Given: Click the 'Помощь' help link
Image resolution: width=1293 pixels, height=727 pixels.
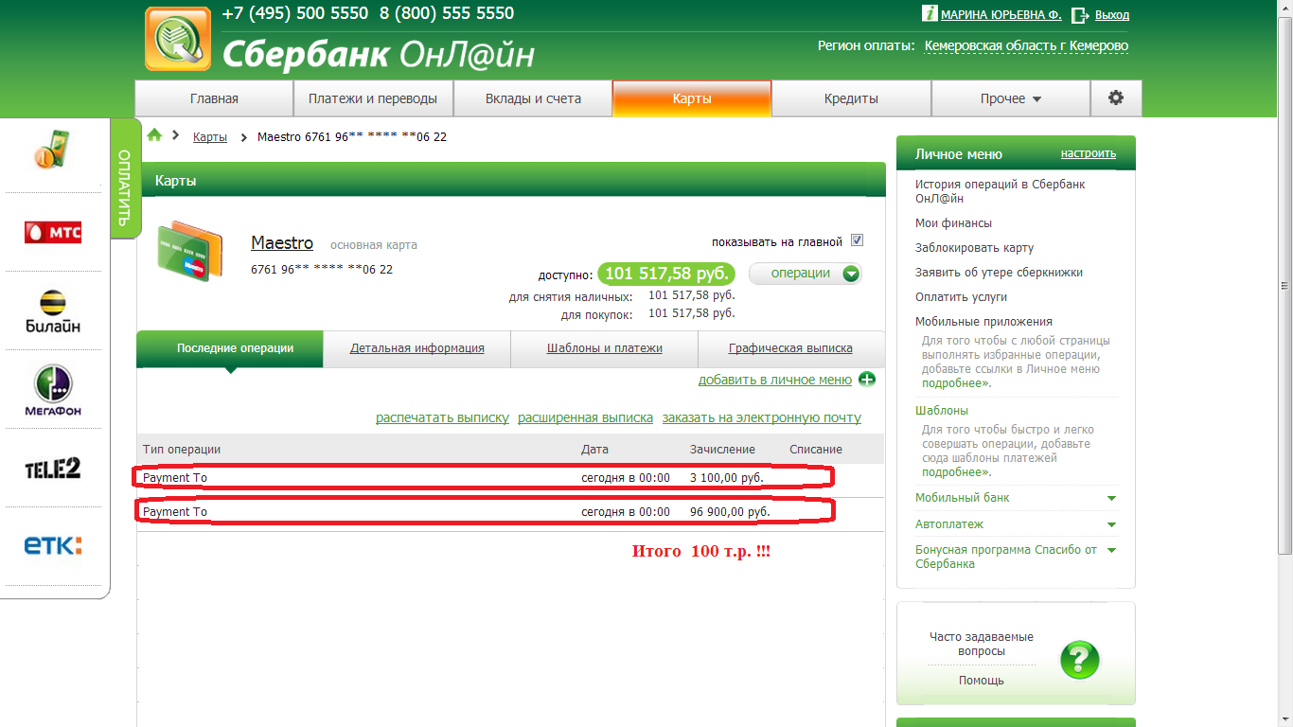Looking at the screenshot, I should [982, 681].
